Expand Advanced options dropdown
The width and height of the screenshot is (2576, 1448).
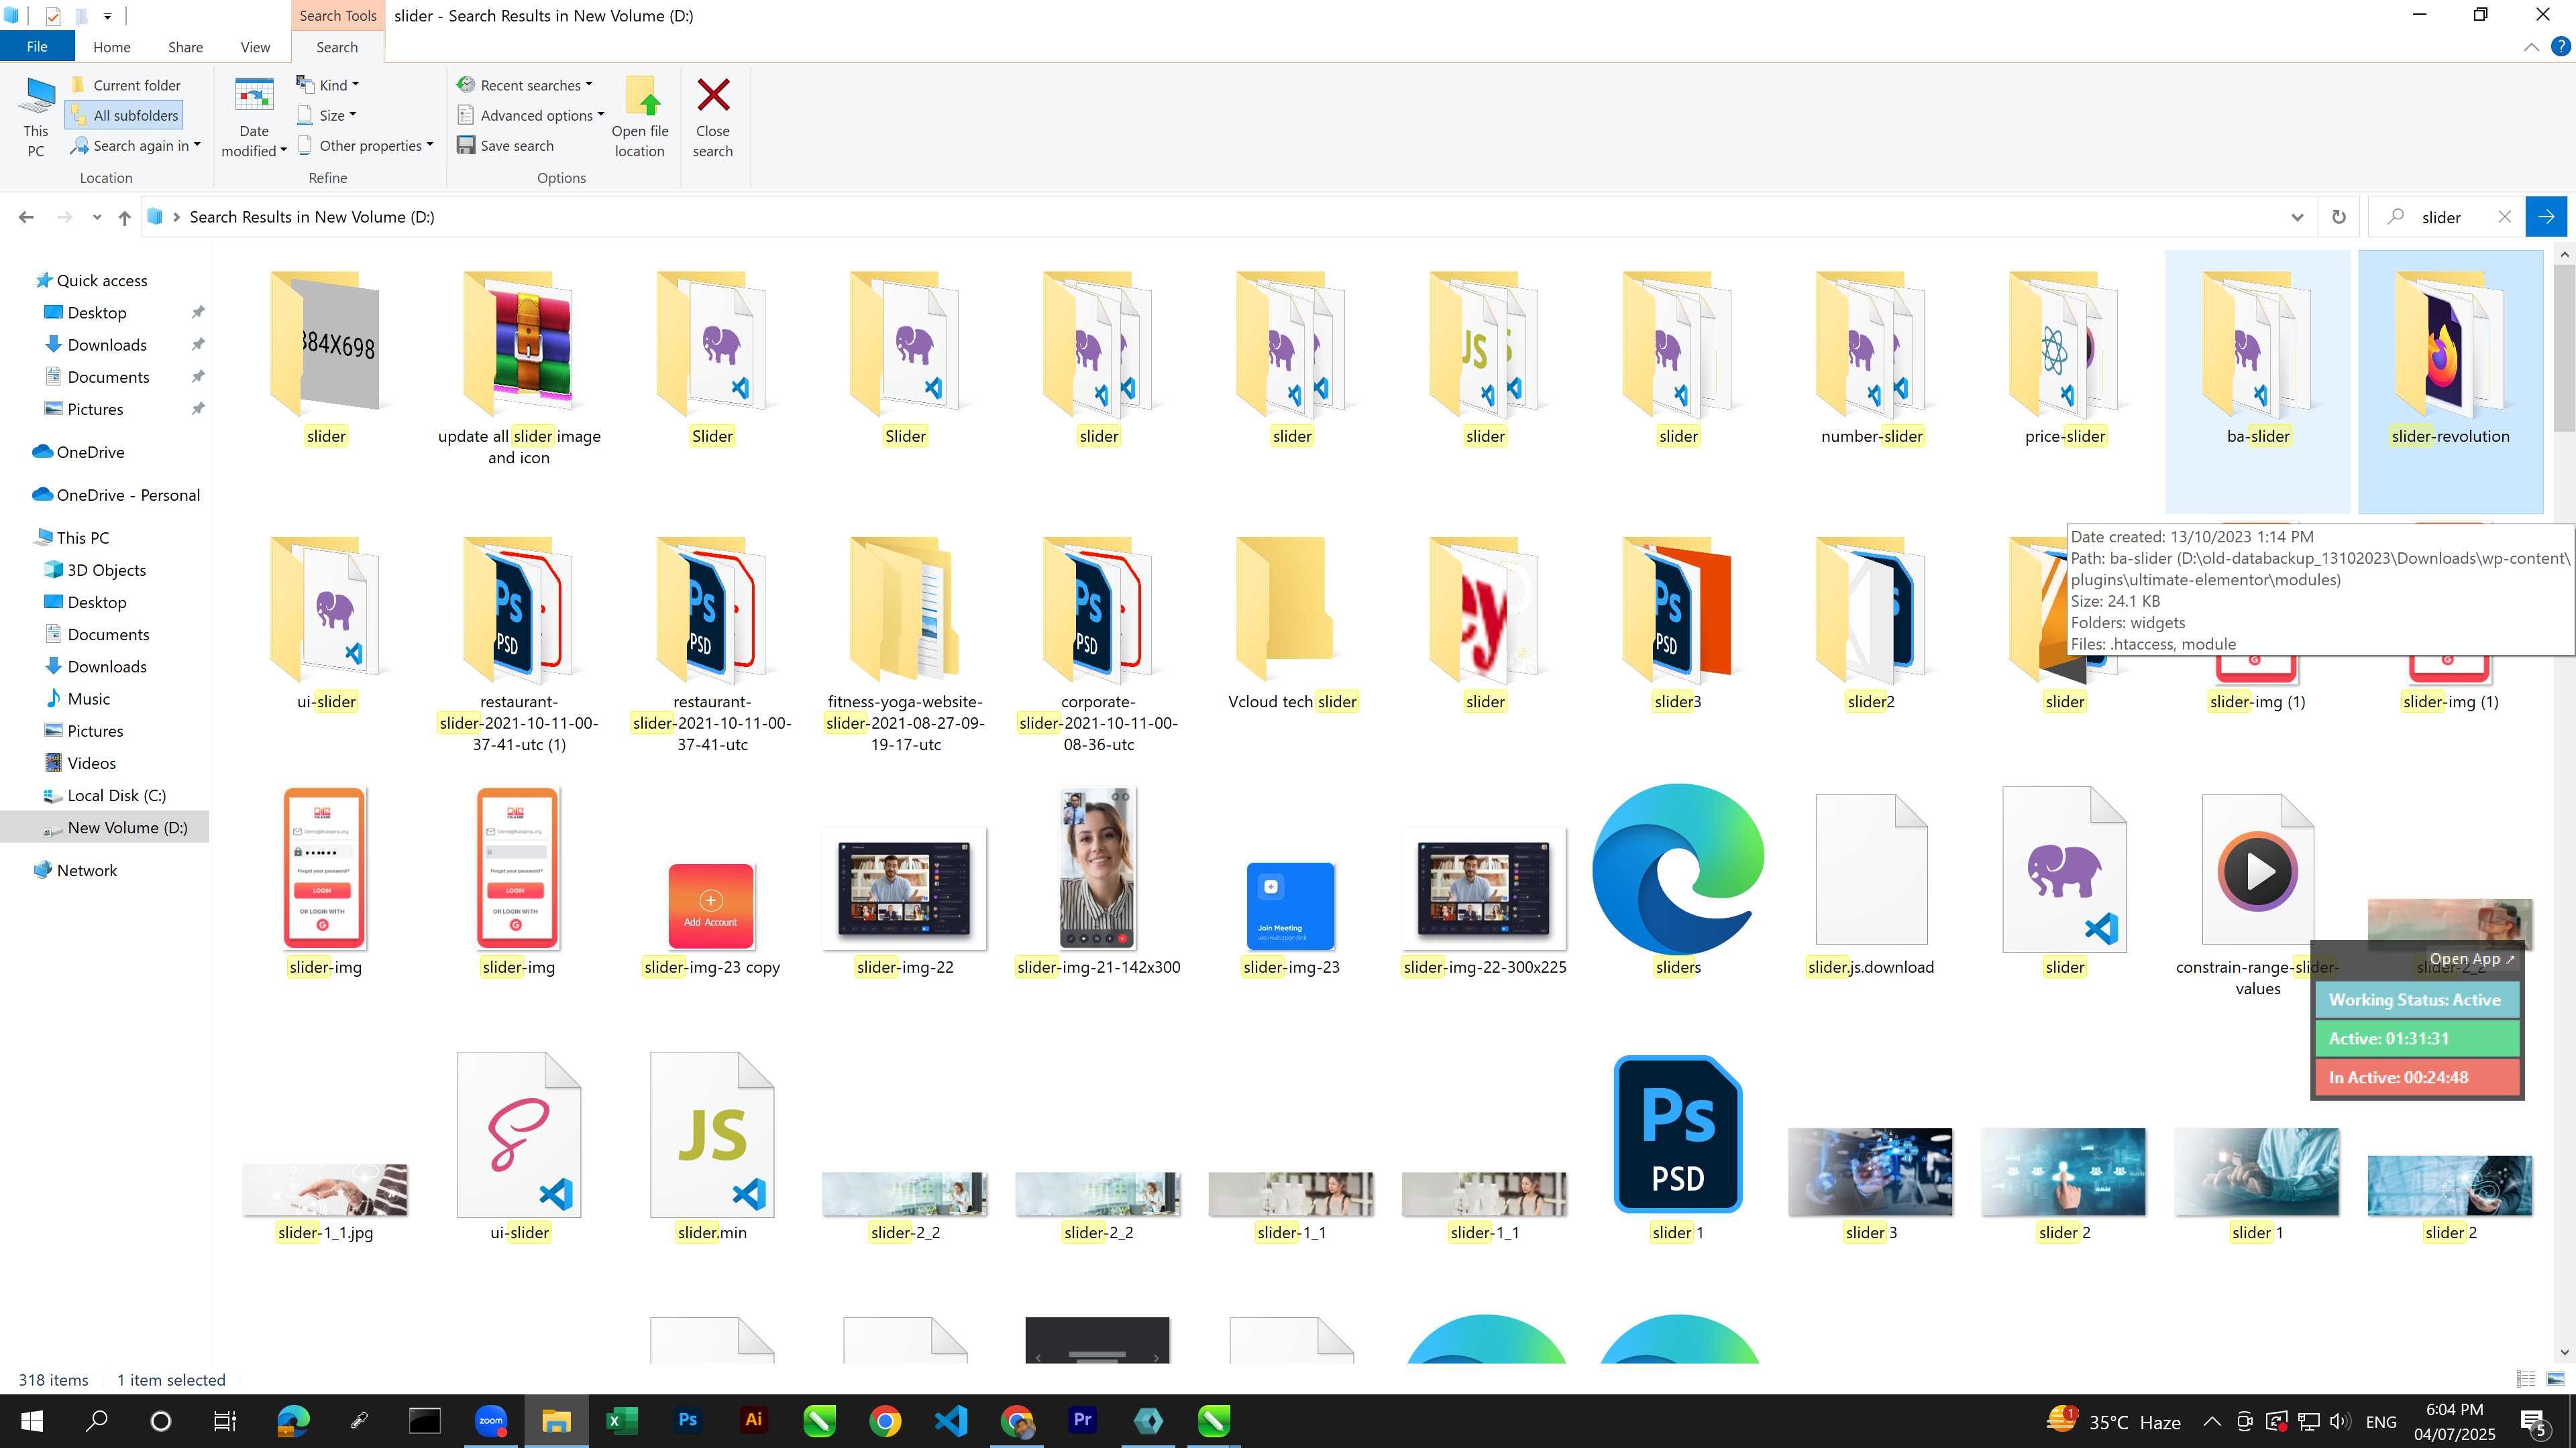531,115
